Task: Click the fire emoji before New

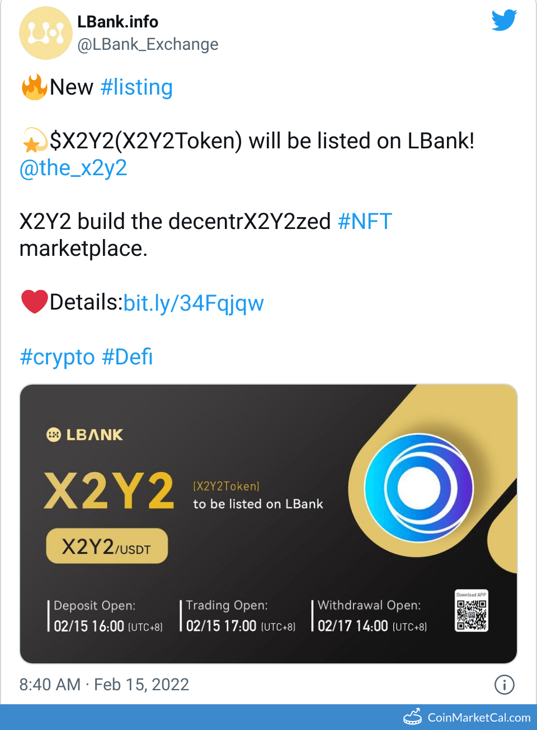Action: click(x=34, y=87)
